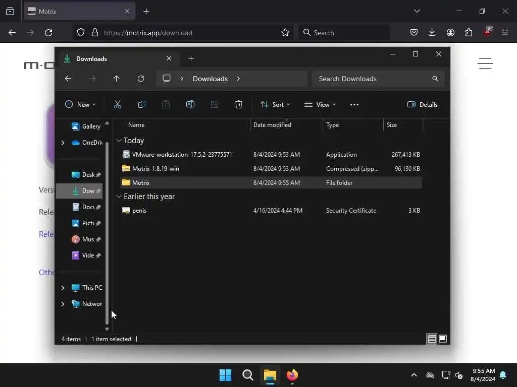Open the Sort dropdown menu
Image resolution: width=517 pixels, height=387 pixels.
pos(275,105)
